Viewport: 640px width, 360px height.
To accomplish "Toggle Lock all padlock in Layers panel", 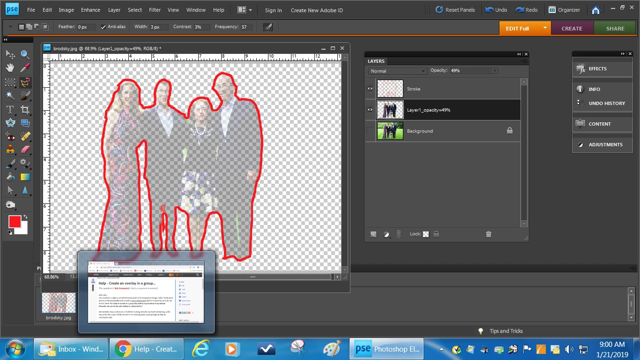I will [436, 234].
